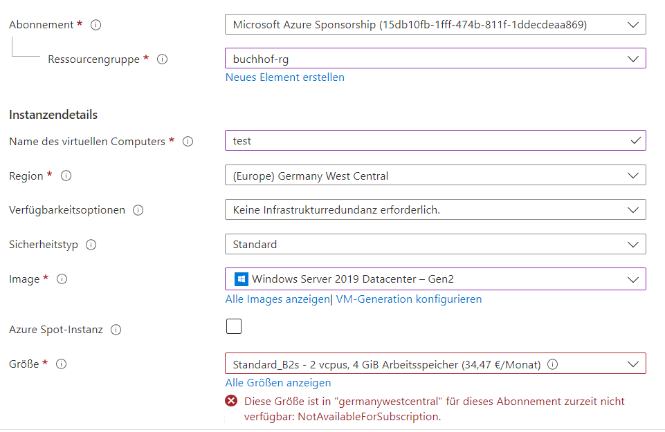Click info icon next to Abonnement label

pyautogui.click(x=96, y=25)
